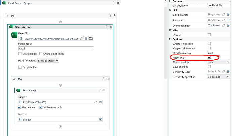Collapse the Read Range activity
Viewport: 232px width, 136px height.
[104, 90]
